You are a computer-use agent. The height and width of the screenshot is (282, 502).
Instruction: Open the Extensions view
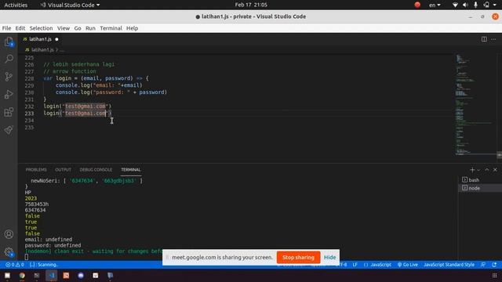9,112
